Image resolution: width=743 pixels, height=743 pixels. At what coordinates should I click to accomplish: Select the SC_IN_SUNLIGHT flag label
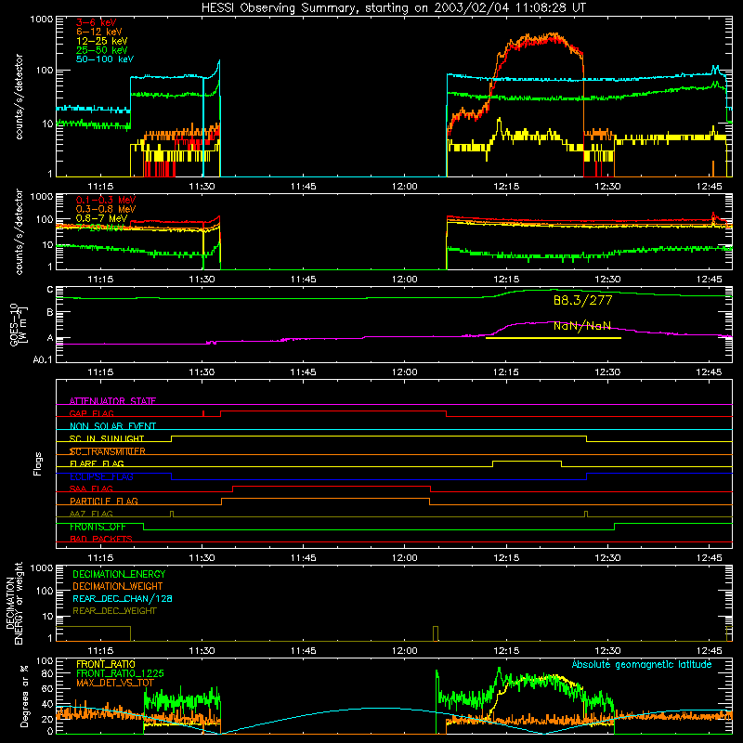pyautogui.click(x=107, y=438)
